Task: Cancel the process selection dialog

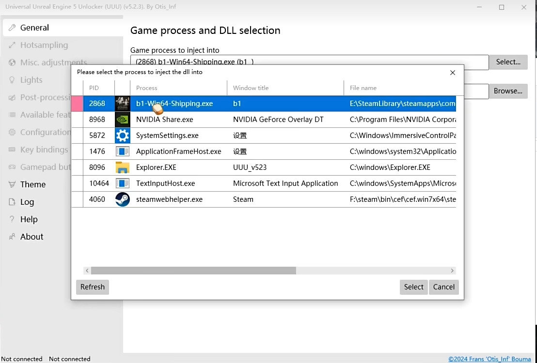Action: pos(443,287)
